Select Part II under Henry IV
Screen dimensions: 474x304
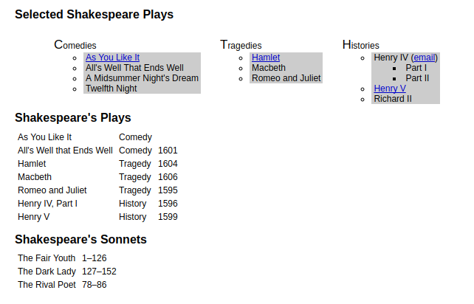point(417,78)
